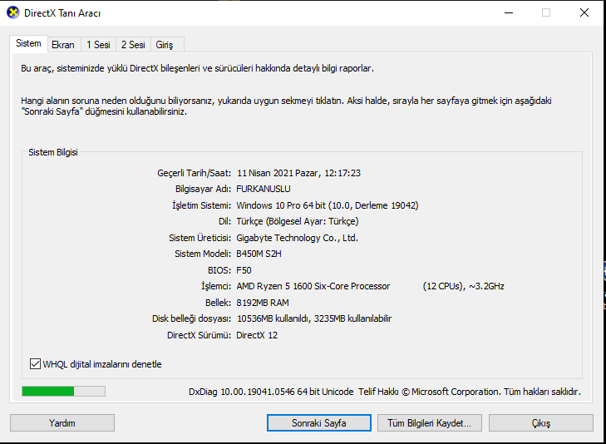This screenshot has height=444, width=606.
Task: Select the Windows 10 Pro 64 bit text
Action: pyautogui.click(x=281, y=205)
